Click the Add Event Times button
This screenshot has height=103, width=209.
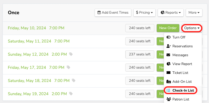point(113,12)
